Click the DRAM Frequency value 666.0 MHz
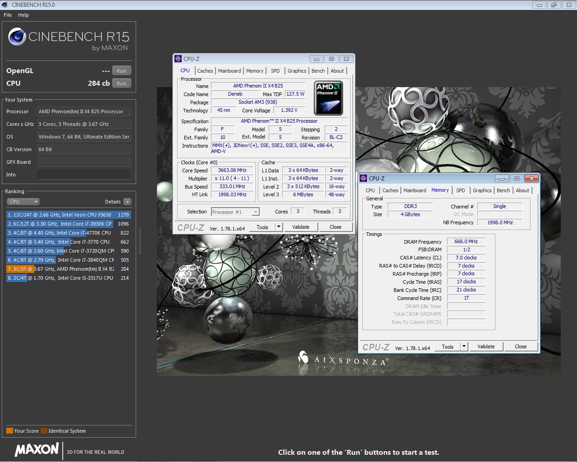577x462 pixels. coord(466,241)
